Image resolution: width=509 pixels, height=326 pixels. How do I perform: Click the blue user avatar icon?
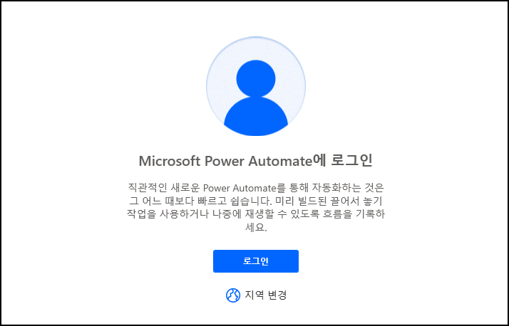pyautogui.click(x=256, y=86)
